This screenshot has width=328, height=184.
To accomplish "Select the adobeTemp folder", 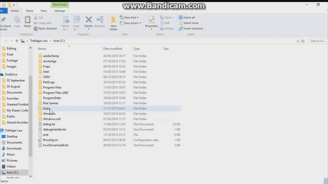I will point(51,56).
